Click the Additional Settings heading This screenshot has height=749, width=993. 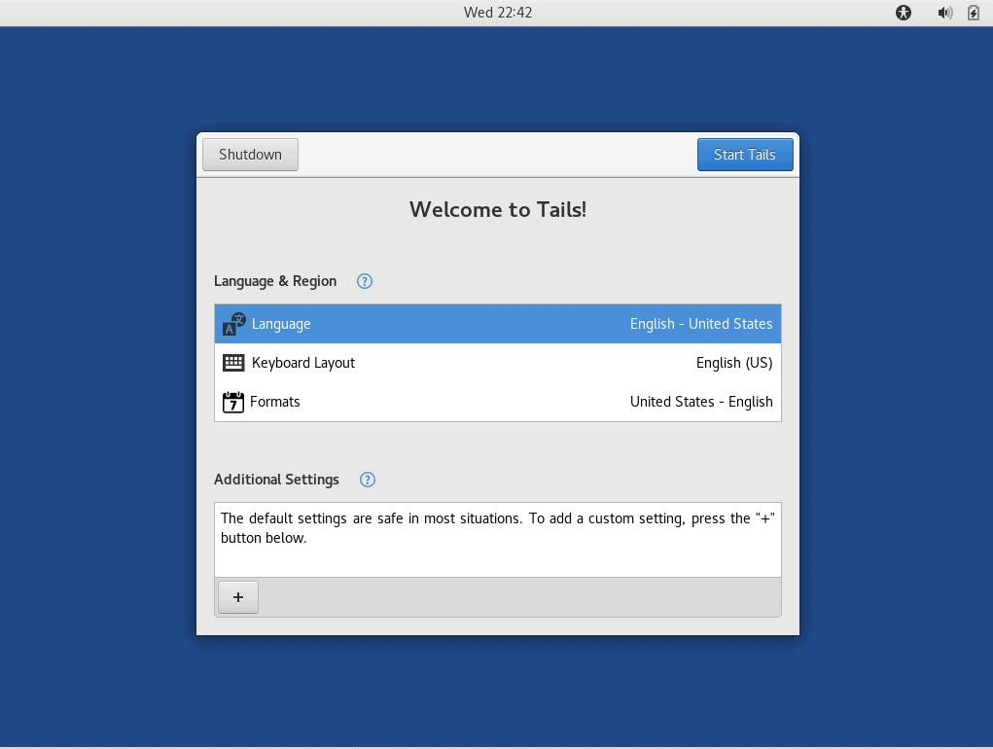click(x=277, y=480)
